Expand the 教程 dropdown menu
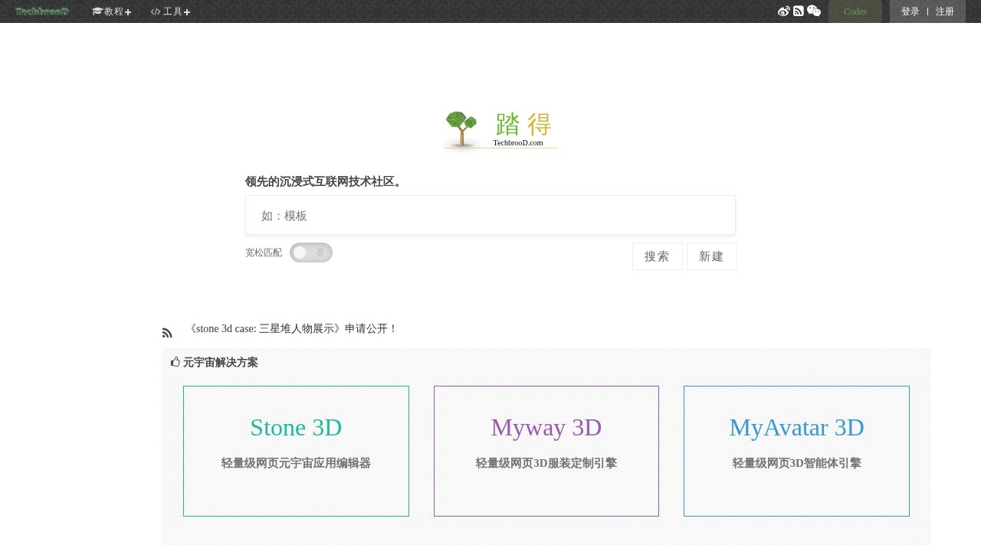The height and width of the screenshot is (551, 981). (112, 11)
